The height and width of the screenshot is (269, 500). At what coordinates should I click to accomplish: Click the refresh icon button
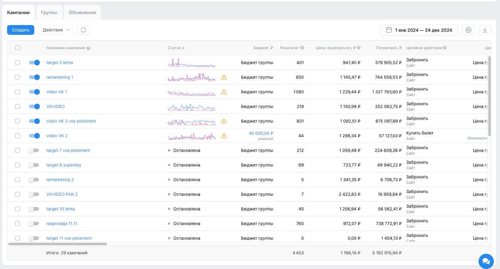pos(83,30)
